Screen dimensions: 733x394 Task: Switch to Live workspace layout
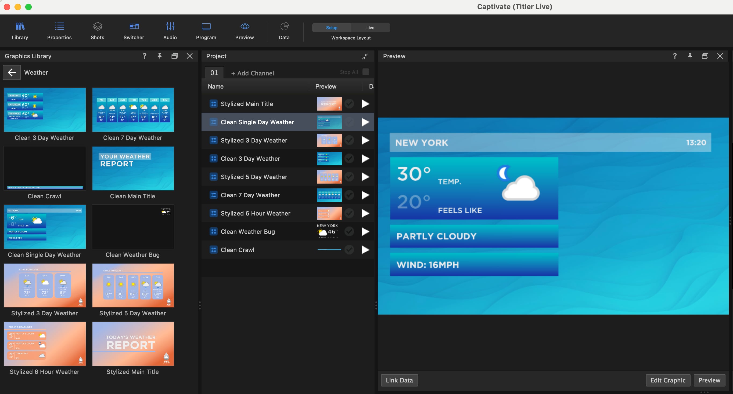tap(370, 28)
